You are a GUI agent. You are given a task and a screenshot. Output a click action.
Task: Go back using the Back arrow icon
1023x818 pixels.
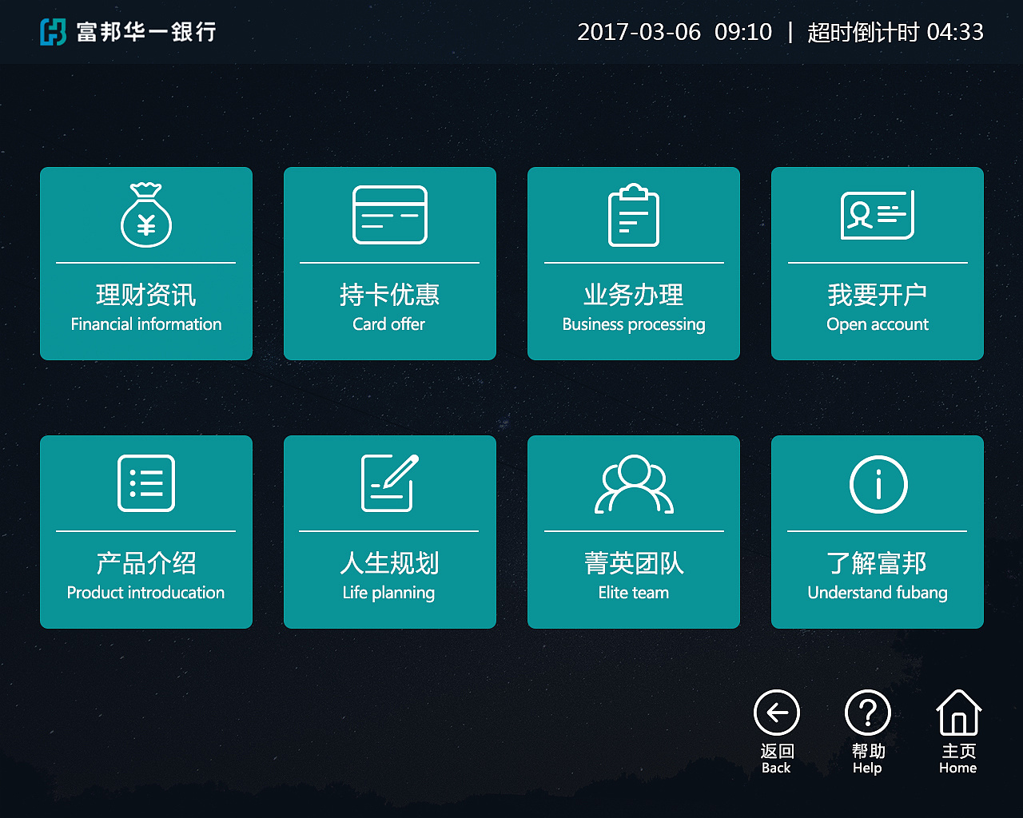(776, 713)
